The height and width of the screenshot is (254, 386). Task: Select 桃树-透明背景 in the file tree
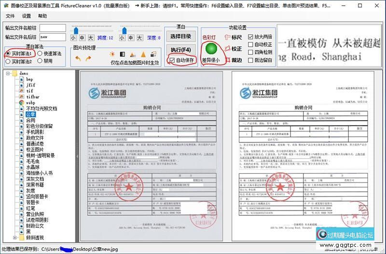[41, 155]
